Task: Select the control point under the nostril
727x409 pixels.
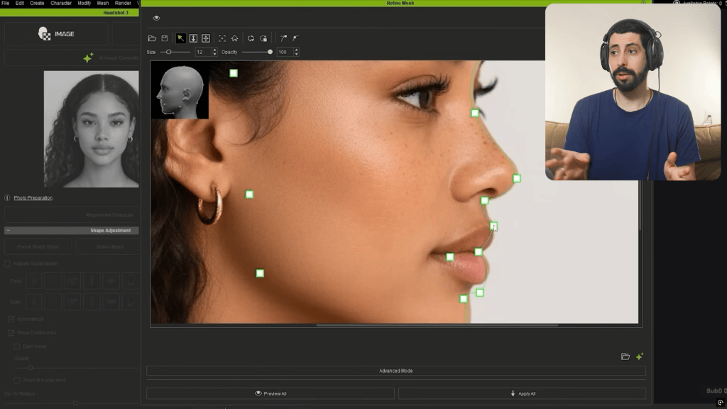Action: (484, 201)
